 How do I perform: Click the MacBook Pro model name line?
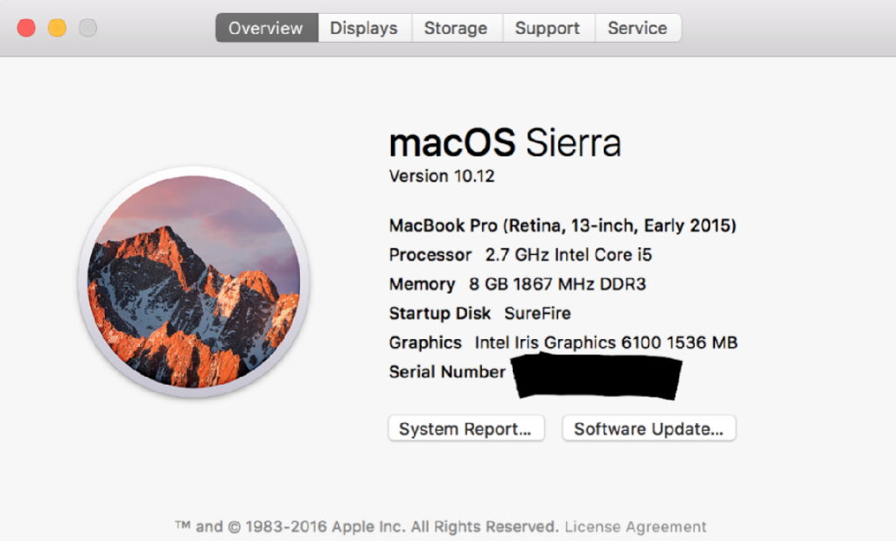pyautogui.click(x=563, y=225)
